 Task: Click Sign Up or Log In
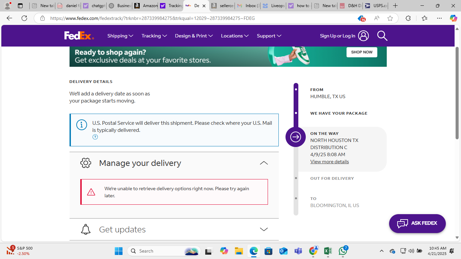pyautogui.click(x=337, y=36)
